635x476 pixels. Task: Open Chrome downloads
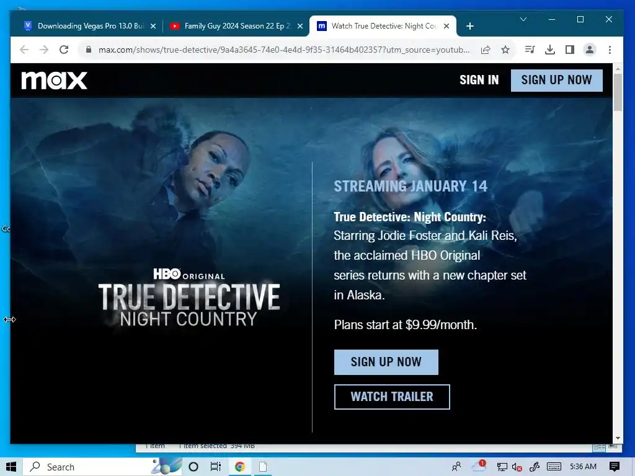550,50
